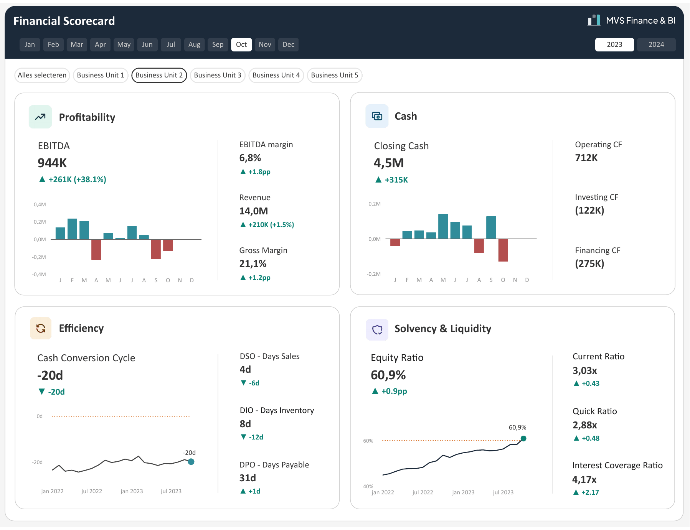Switch to year 2024

tap(656, 44)
